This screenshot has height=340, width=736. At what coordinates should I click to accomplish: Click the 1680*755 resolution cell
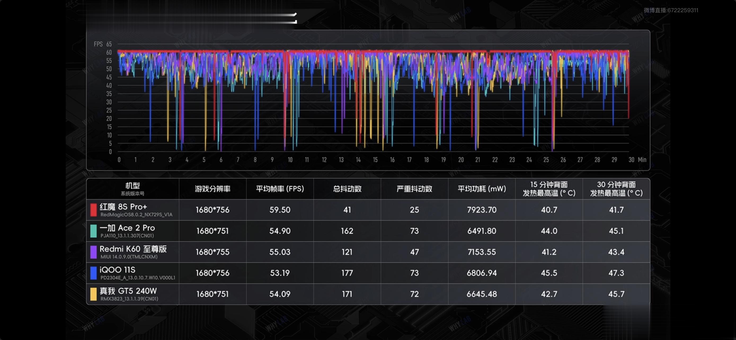(x=212, y=252)
